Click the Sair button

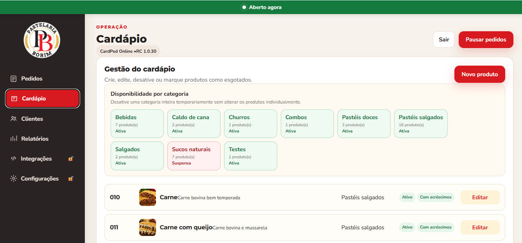pyautogui.click(x=444, y=39)
